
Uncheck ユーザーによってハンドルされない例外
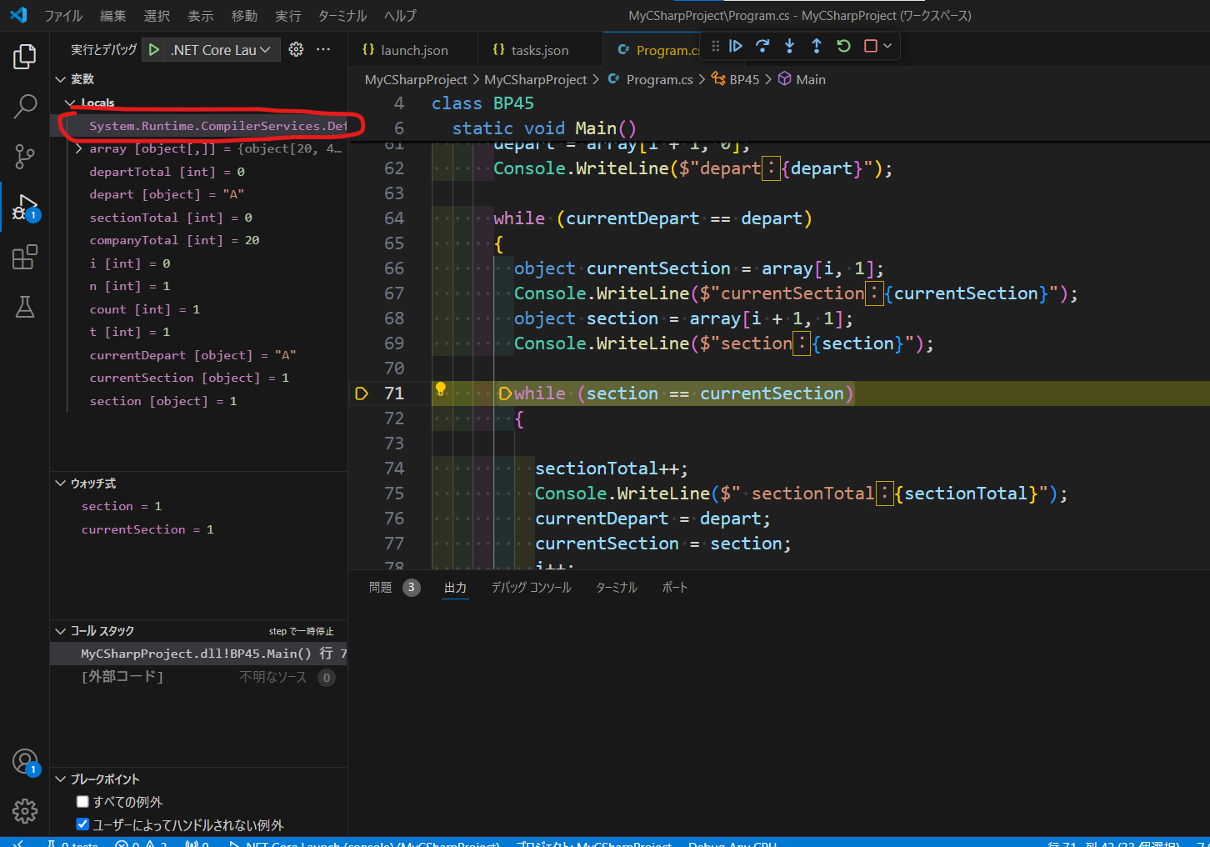(x=82, y=824)
